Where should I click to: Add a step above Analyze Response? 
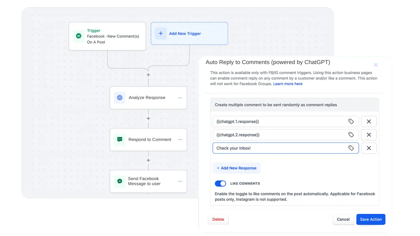click(148, 75)
